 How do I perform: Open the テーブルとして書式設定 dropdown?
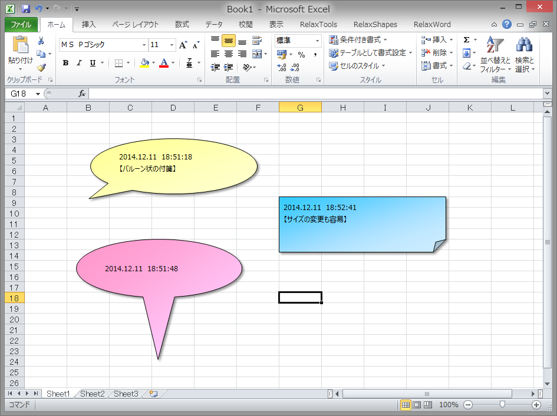click(371, 53)
